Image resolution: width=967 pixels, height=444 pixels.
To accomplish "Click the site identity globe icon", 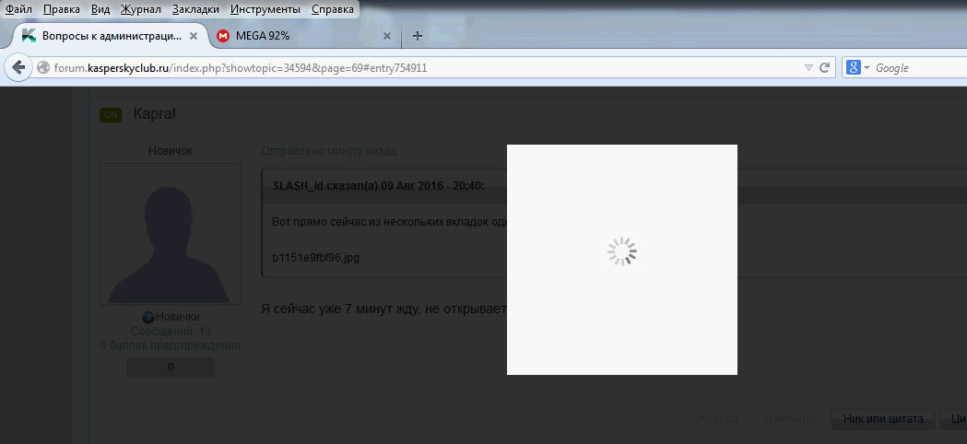I will click(43, 68).
